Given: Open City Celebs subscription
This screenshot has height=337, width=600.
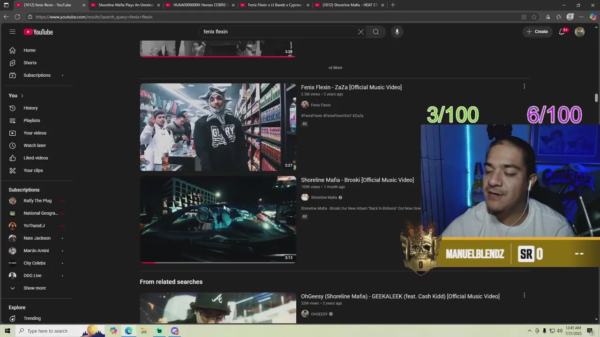Looking at the screenshot, I should 34,263.
